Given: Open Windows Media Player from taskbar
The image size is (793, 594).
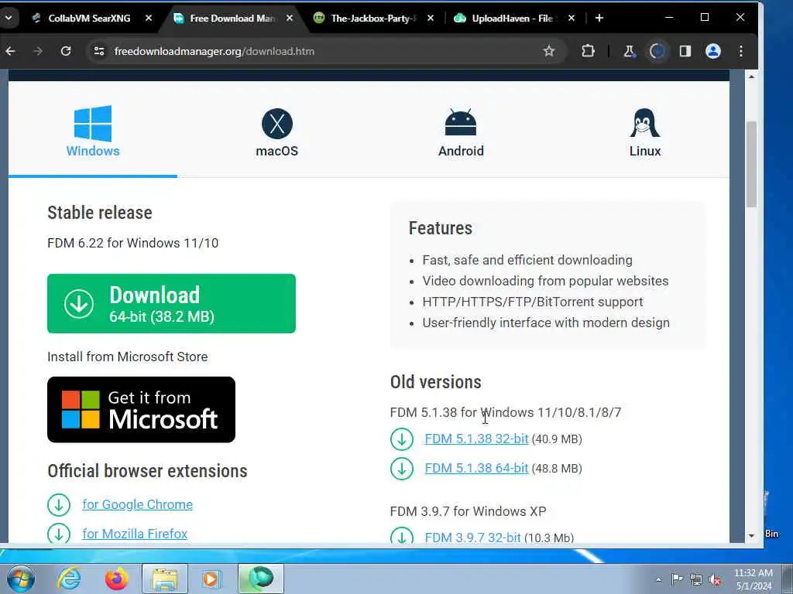Looking at the screenshot, I should click(211, 579).
